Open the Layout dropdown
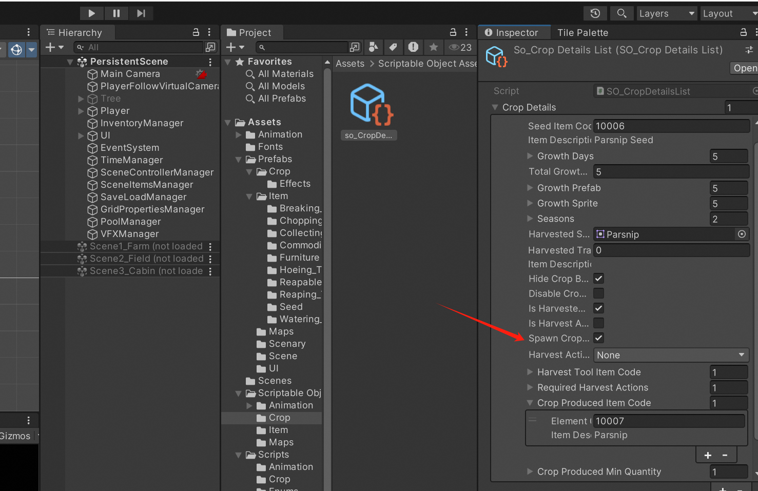The height and width of the screenshot is (491, 758). 729,13
